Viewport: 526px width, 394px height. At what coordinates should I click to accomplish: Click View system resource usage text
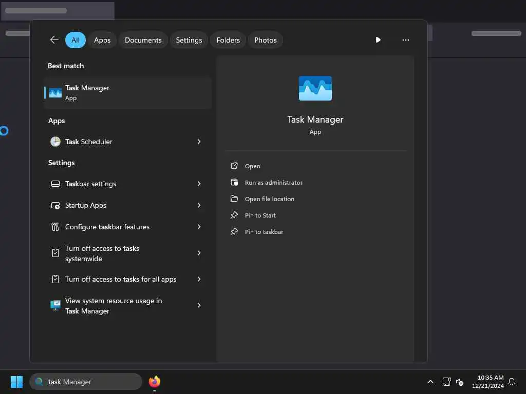(114, 306)
